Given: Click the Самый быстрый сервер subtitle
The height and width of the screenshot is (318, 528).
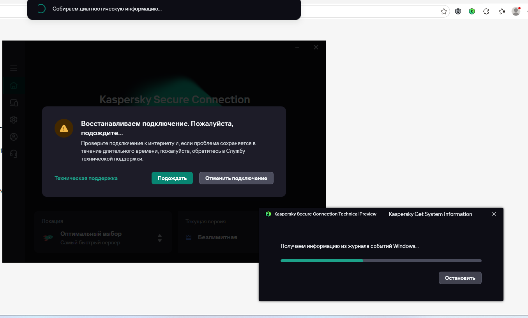Looking at the screenshot, I should [x=90, y=243].
